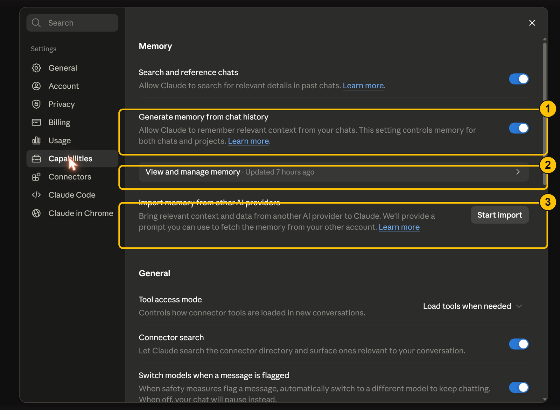Click the Settings sidebar heading
This screenshot has width=560, height=410.
43,49
